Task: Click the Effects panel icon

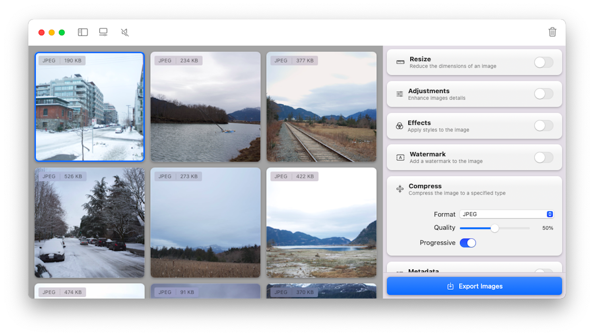Action: click(400, 126)
